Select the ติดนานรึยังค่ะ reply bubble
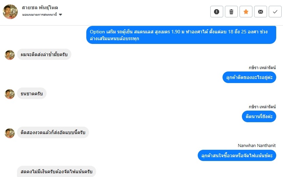The image size is (283, 177). click(x=259, y=116)
